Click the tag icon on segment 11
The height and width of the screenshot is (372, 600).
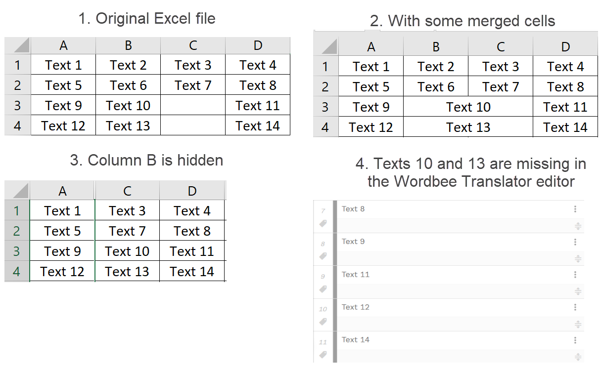click(323, 354)
